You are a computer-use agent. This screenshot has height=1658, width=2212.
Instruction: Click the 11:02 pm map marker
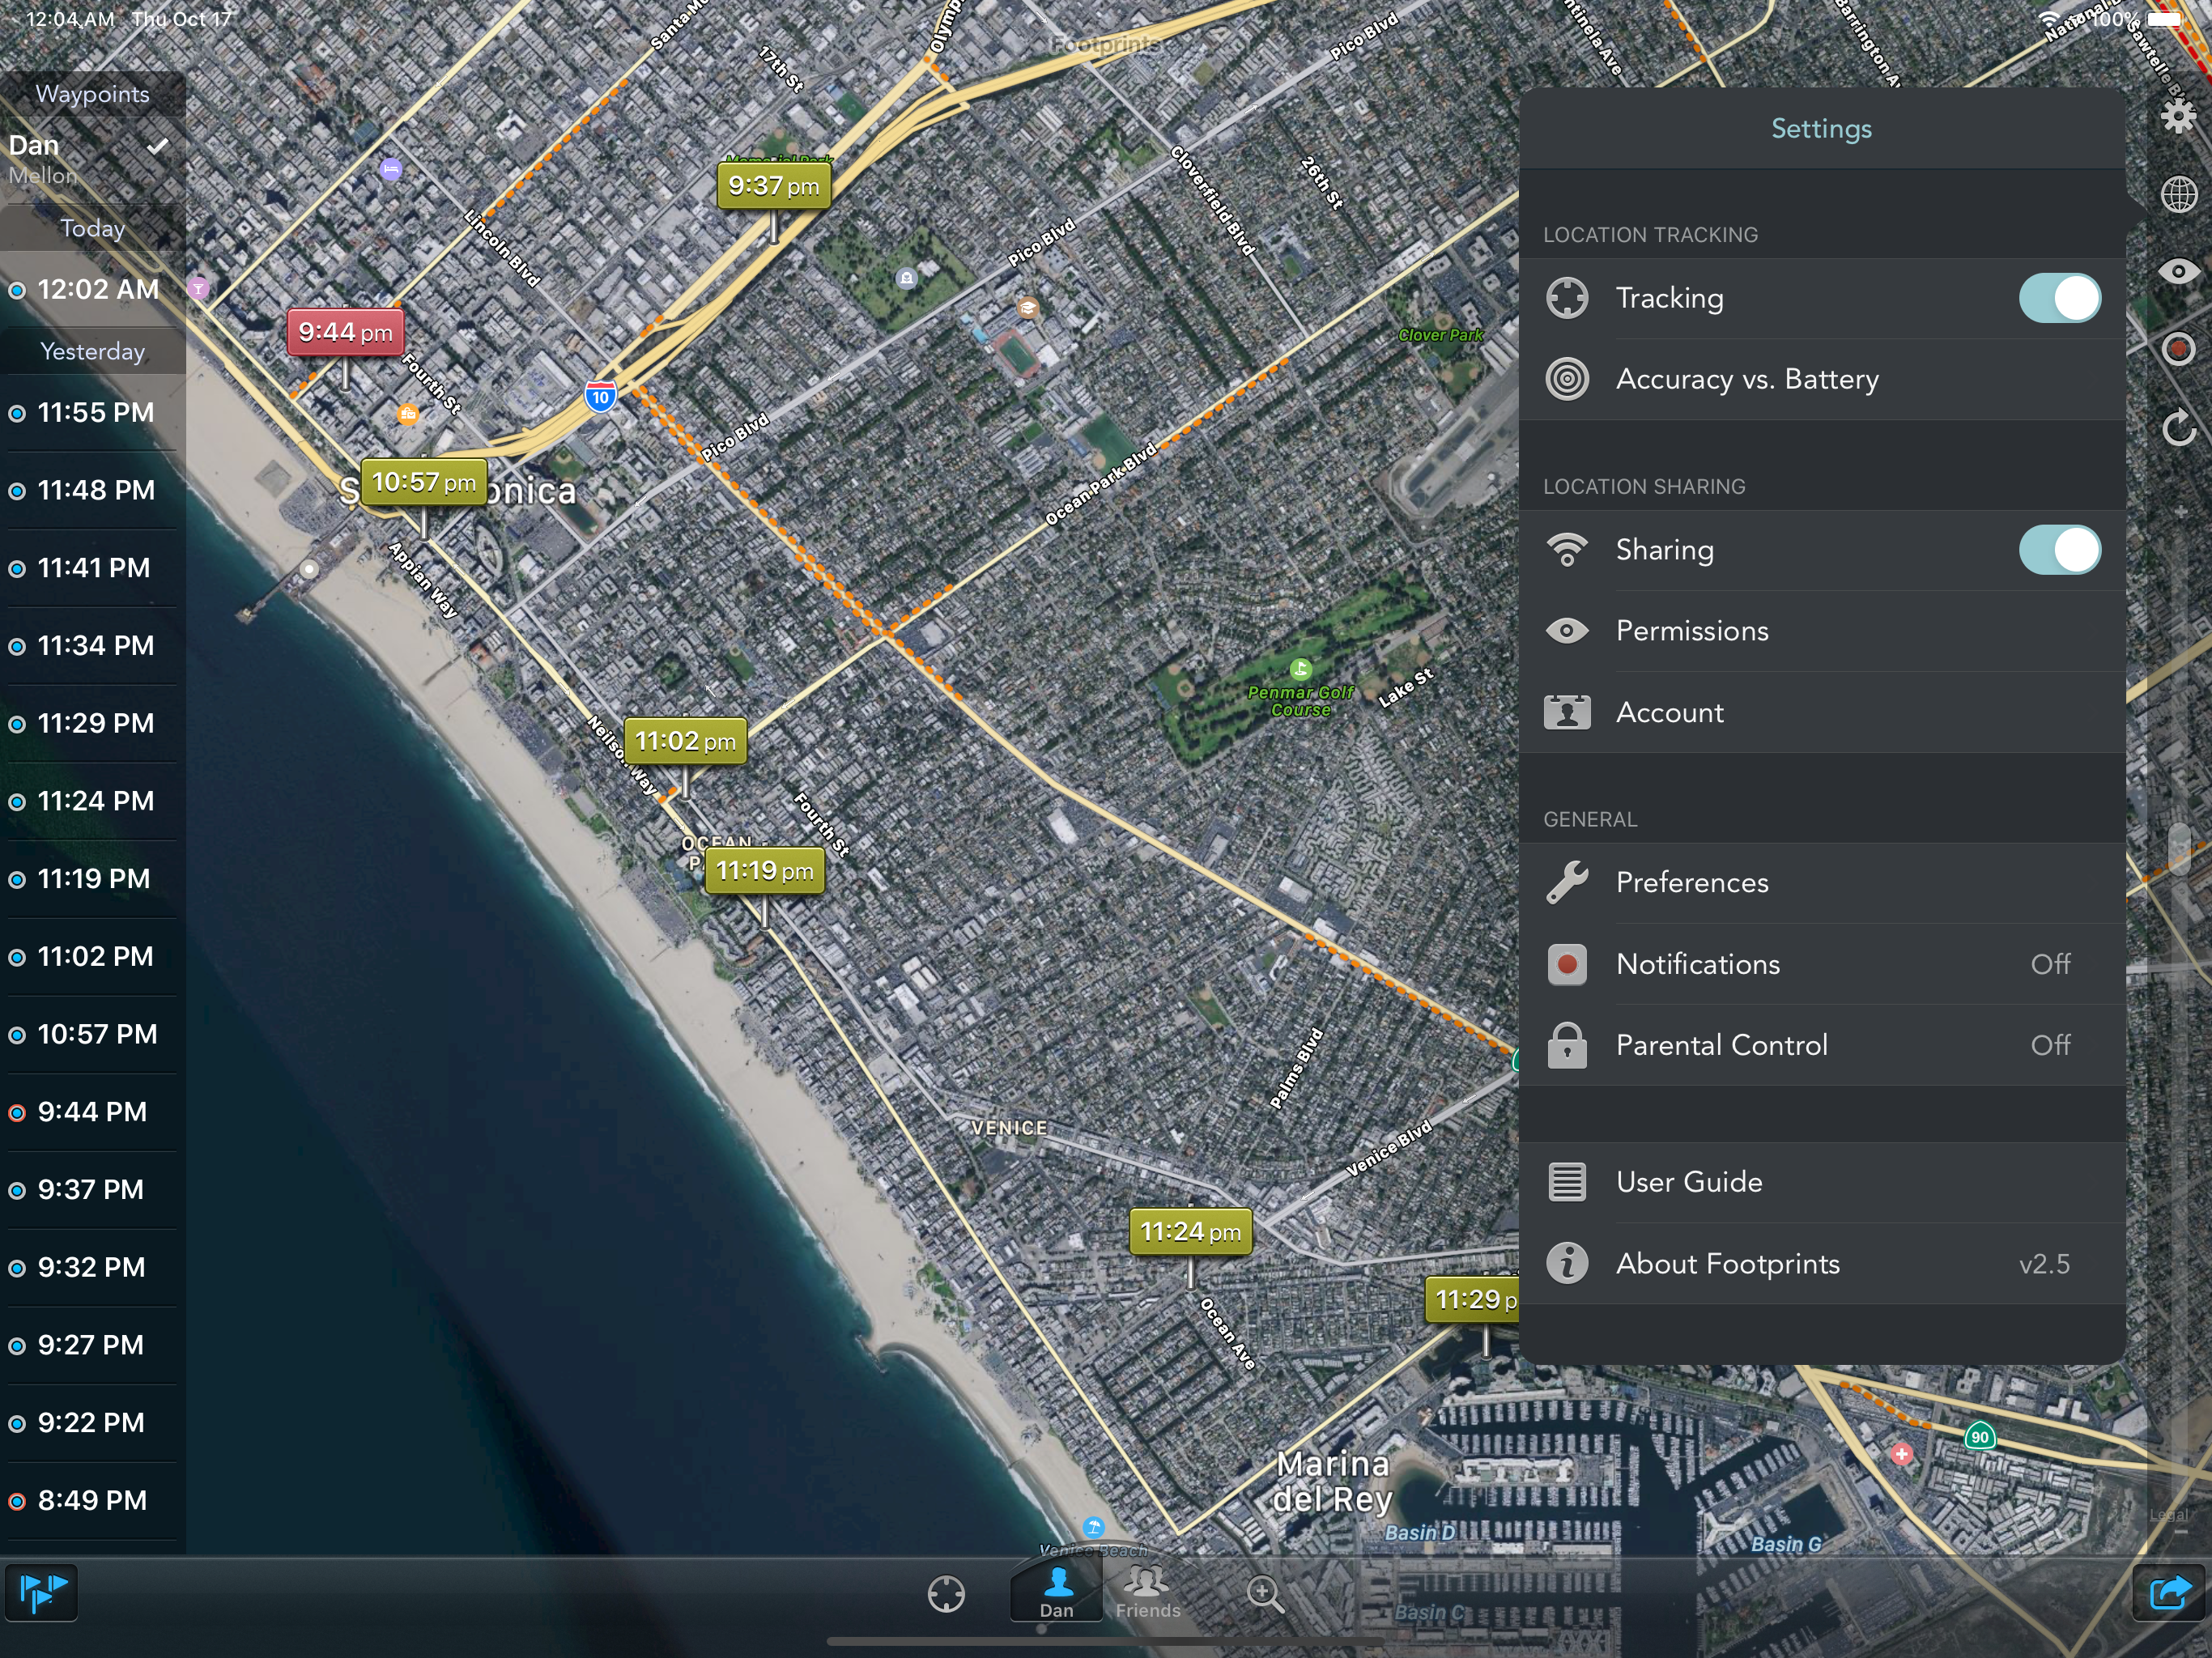685,742
